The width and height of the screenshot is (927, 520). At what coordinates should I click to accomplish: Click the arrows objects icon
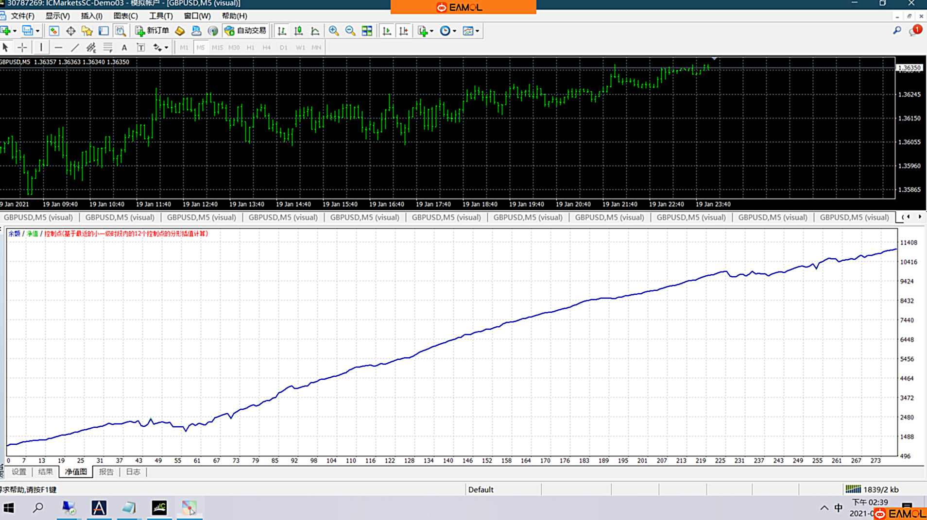pyautogui.click(x=157, y=47)
